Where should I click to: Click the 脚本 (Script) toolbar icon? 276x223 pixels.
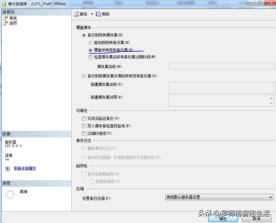point(76,14)
